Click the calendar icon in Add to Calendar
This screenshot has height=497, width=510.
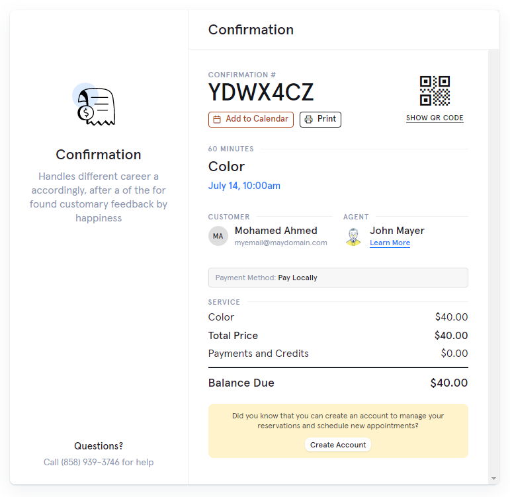pos(217,120)
